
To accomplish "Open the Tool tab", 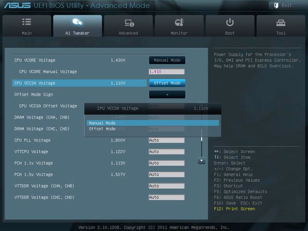I will tap(281, 26).
